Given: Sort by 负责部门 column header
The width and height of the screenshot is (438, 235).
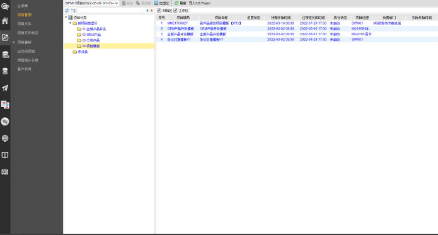Looking at the screenshot, I should click(389, 18).
